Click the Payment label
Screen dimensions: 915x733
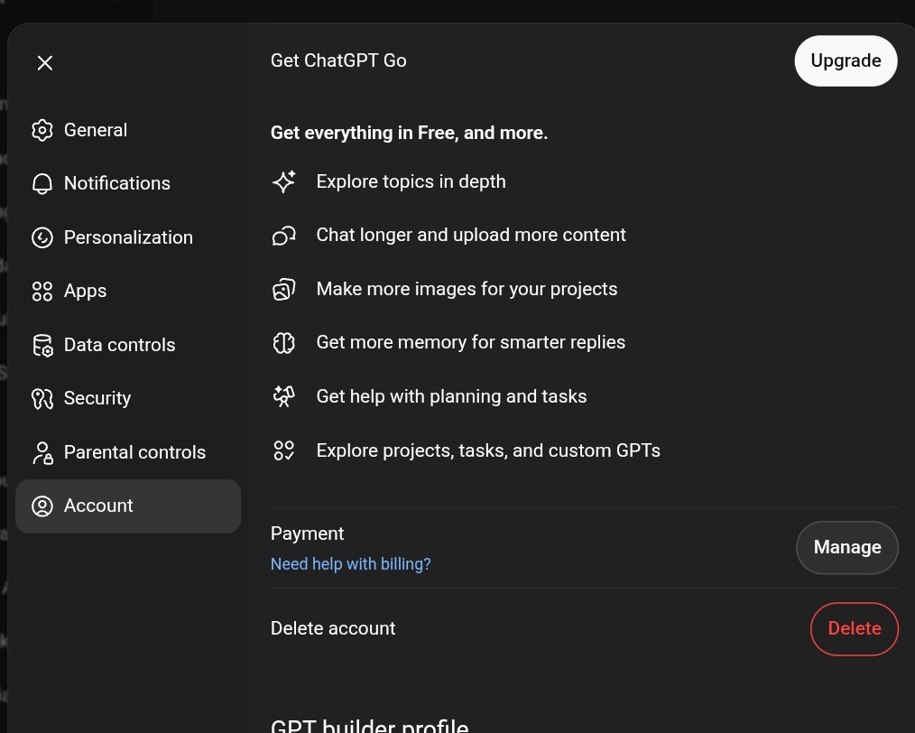pos(307,534)
